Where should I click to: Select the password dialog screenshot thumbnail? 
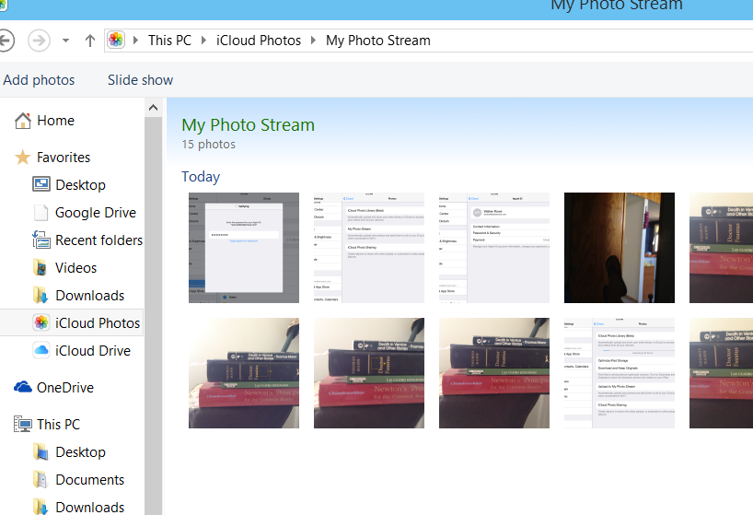[243, 248]
